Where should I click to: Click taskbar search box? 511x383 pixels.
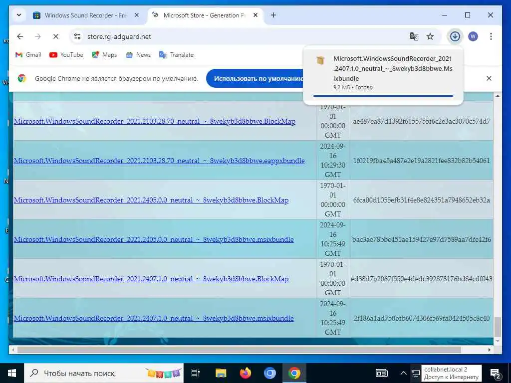(104, 373)
